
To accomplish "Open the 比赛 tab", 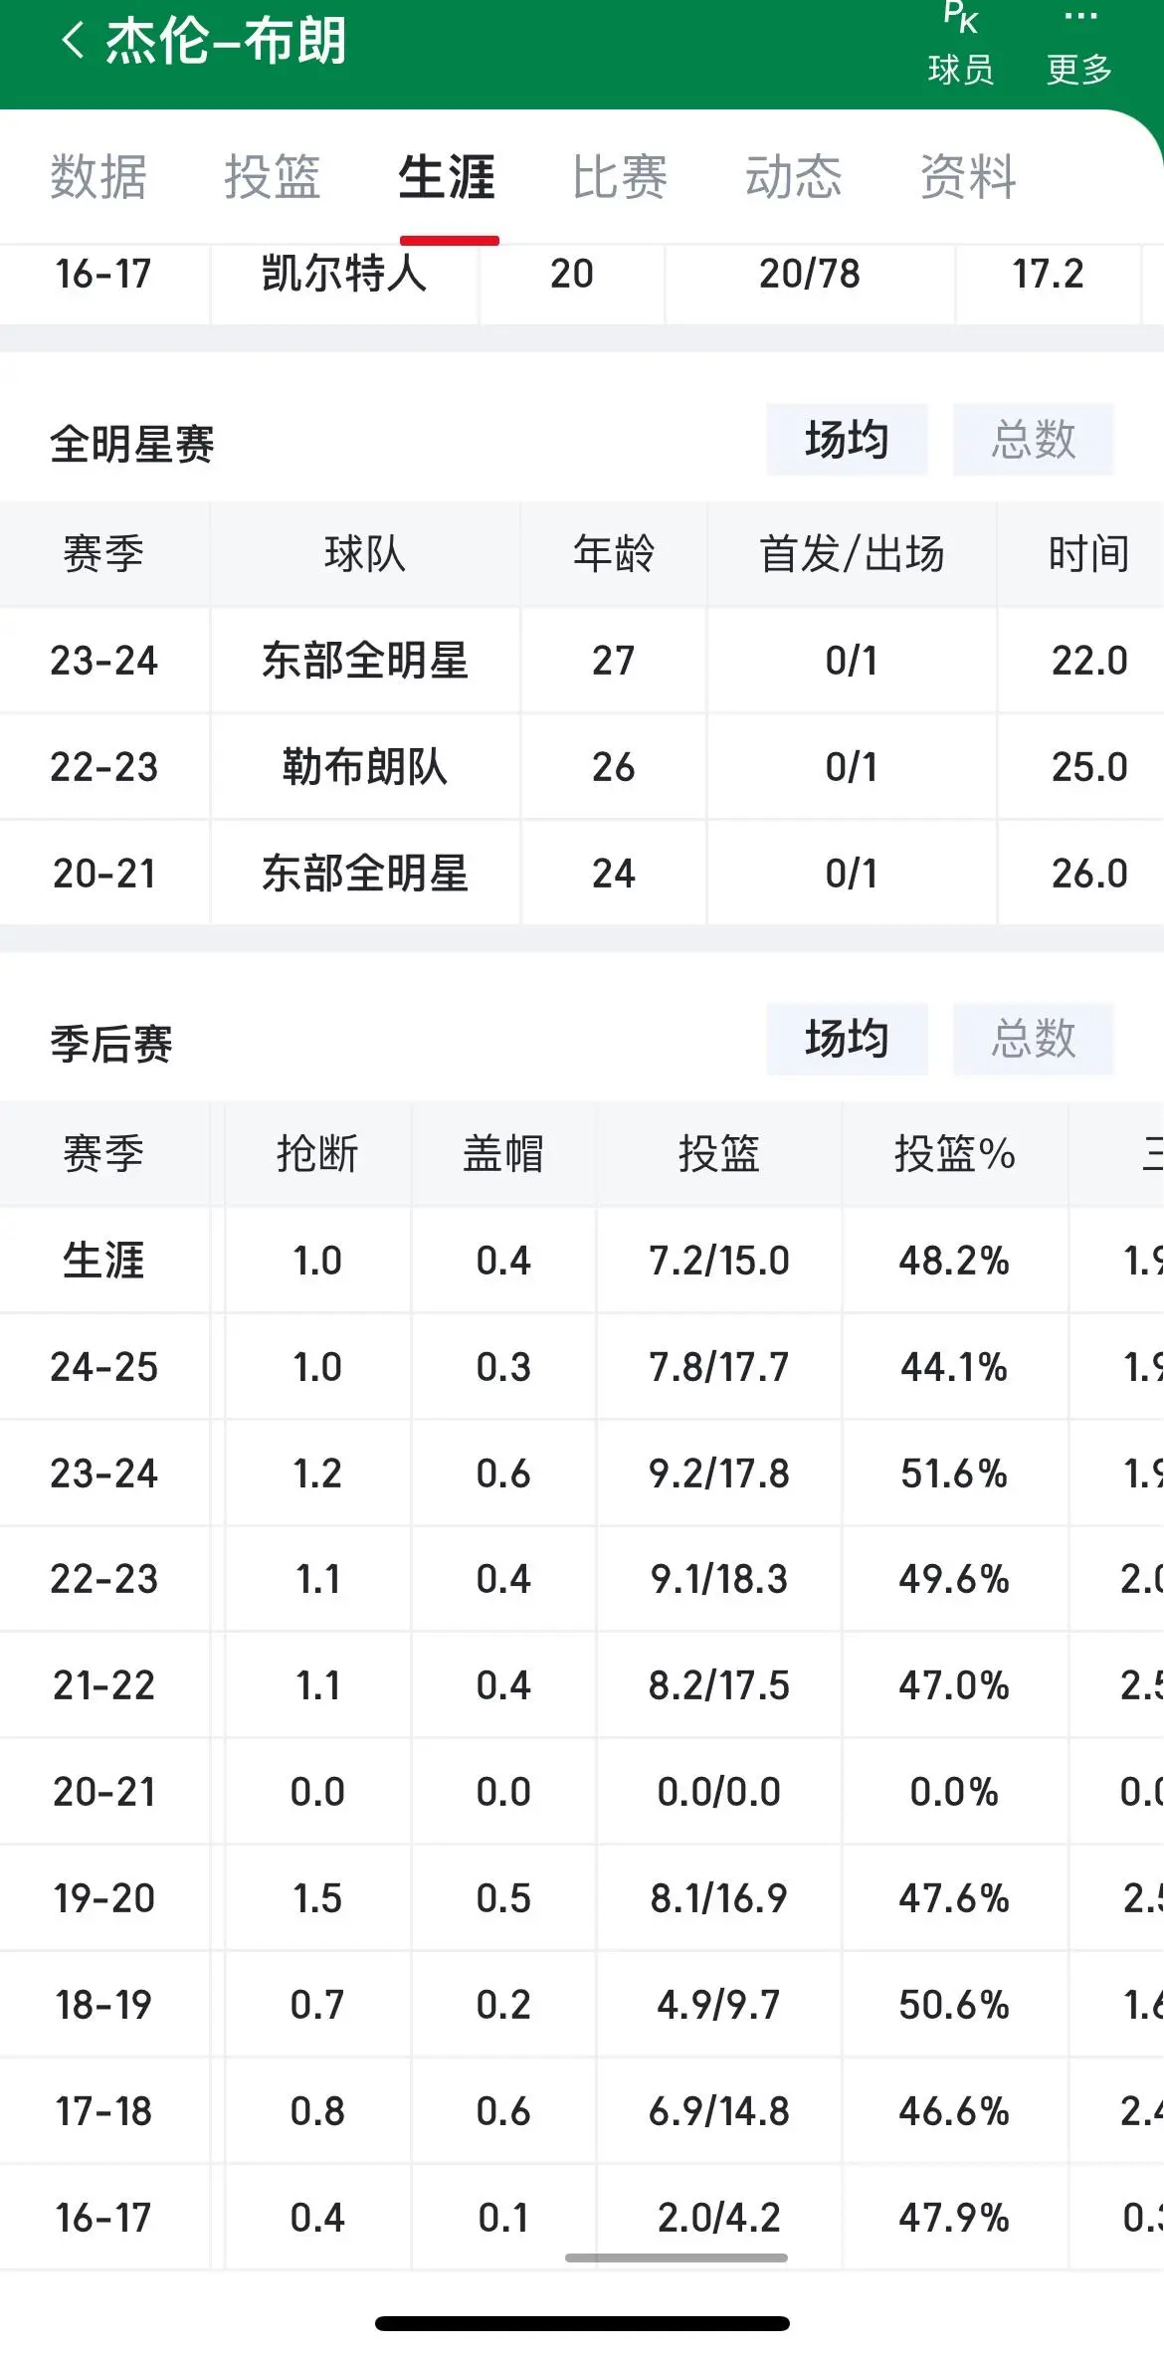I will (x=619, y=178).
